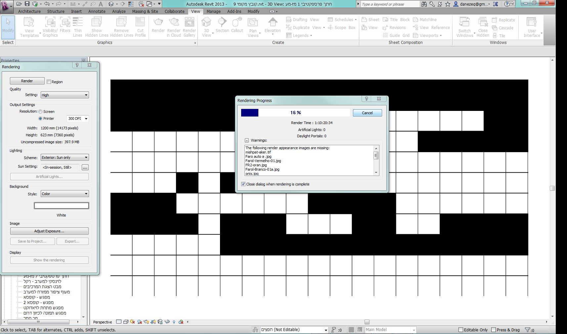The width and height of the screenshot is (567, 334).
Task: Select the Text tool icon in quick access toolbar
Action: 101,4
